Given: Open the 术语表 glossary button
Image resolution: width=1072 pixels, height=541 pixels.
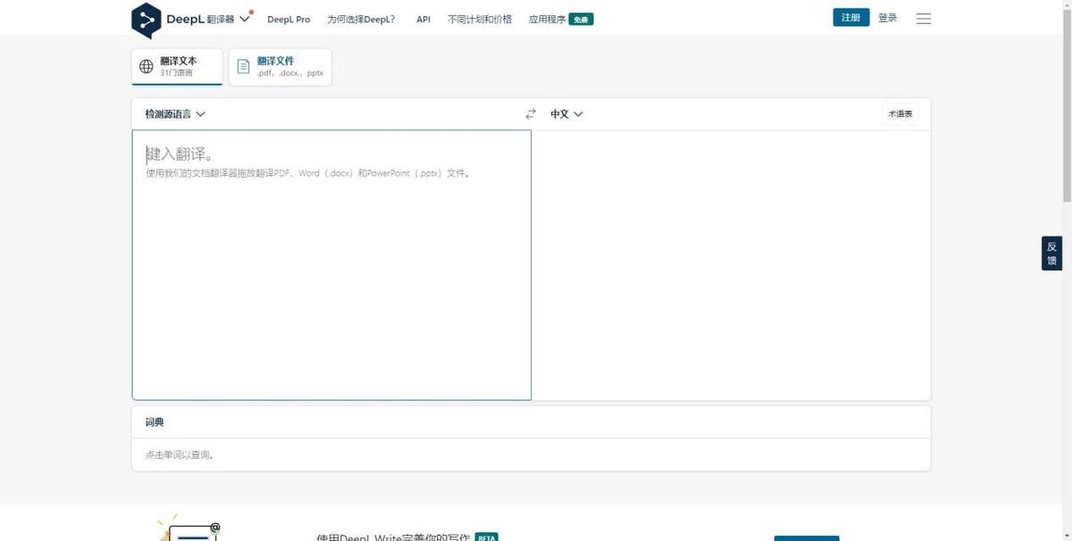Looking at the screenshot, I should 900,114.
